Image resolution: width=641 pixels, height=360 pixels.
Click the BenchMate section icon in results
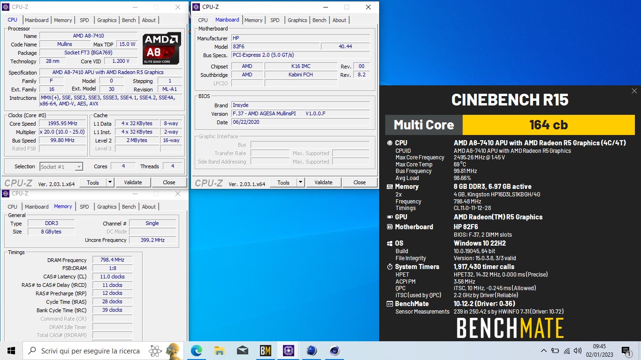pos(389,304)
